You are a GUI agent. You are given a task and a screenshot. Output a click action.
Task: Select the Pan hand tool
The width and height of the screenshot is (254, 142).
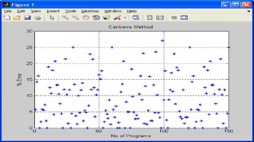[x=86, y=18]
